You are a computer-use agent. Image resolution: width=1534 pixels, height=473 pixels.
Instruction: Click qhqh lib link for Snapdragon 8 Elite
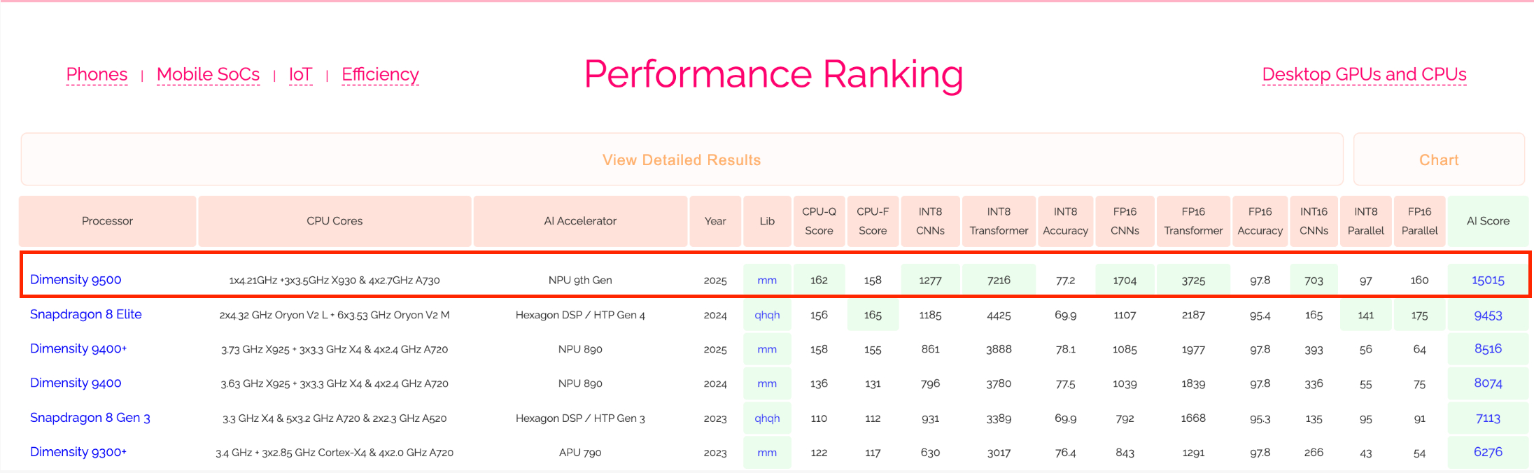coord(767,315)
